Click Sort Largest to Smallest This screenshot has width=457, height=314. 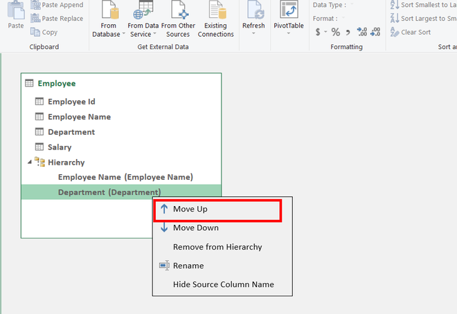[x=424, y=19]
